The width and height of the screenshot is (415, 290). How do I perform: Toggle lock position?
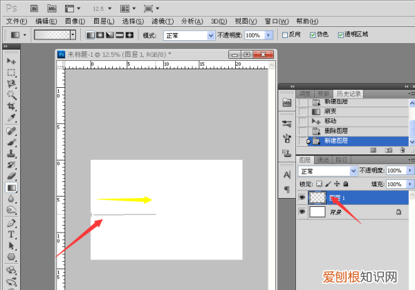point(337,184)
